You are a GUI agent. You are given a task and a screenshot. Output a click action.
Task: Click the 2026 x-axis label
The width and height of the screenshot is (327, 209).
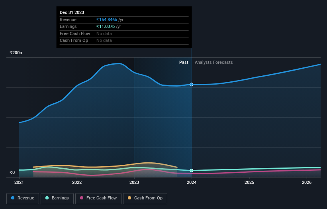click(x=307, y=182)
